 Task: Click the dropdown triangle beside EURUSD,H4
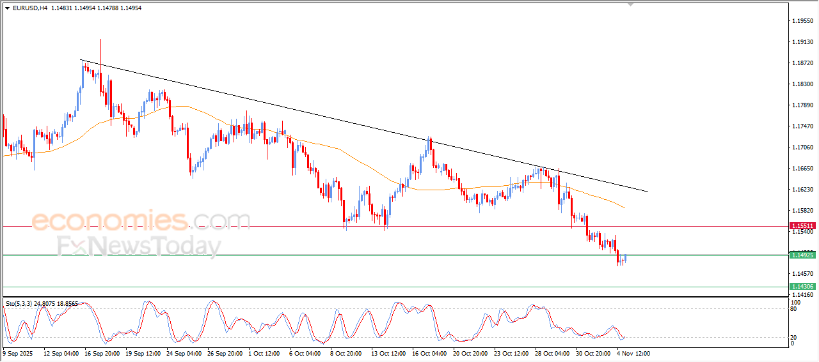coord(7,8)
